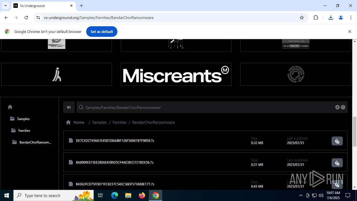Open the concentric circles sponsor banner
This screenshot has width=357, height=201.
[296, 74]
